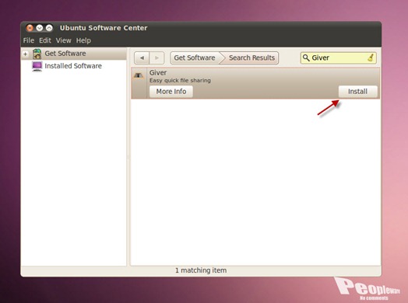Open the View menu
Viewport: 408px width, 303px height.
pos(63,40)
